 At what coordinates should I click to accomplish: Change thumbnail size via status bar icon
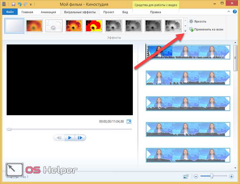point(186,177)
